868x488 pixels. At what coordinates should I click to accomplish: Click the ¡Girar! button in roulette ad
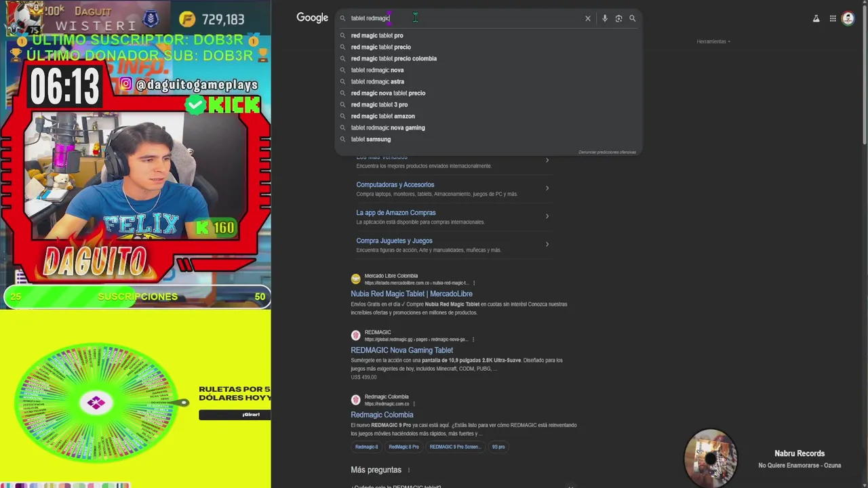tap(235, 414)
